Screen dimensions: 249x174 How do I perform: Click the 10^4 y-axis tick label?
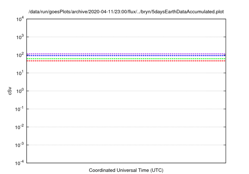tap(19, 19)
